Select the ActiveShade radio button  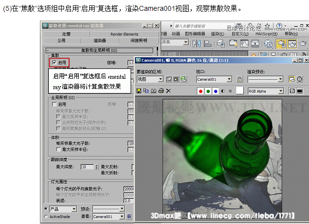pos(46,217)
